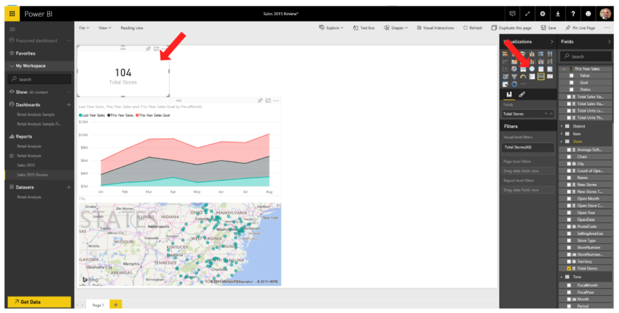Open Sales 2015 Review report in nav
Viewport: 619px width, 313px height.
[33, 175]
